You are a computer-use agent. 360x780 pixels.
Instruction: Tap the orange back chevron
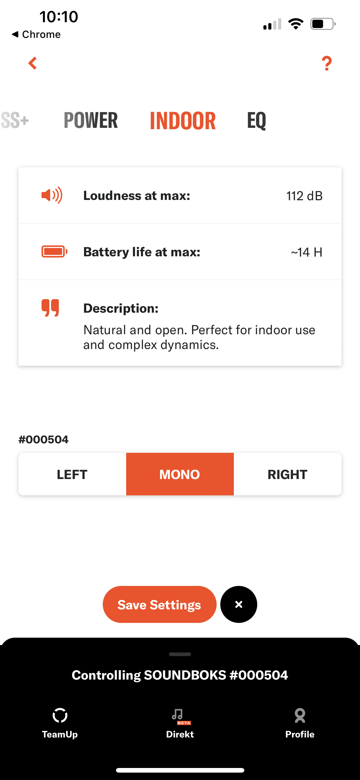point(33,63)
